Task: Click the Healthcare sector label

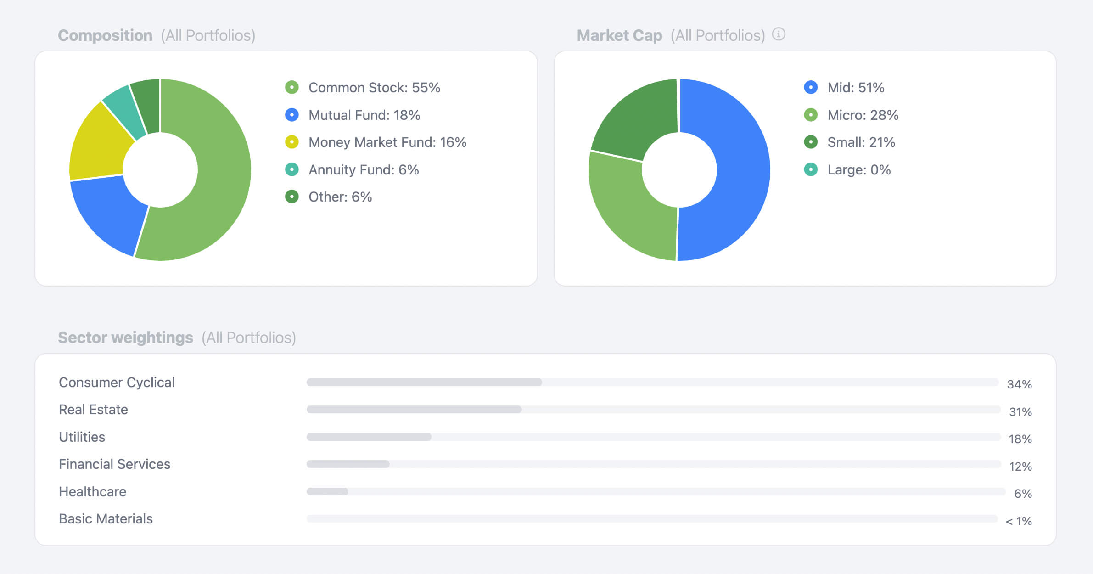Action: point(92,491)
